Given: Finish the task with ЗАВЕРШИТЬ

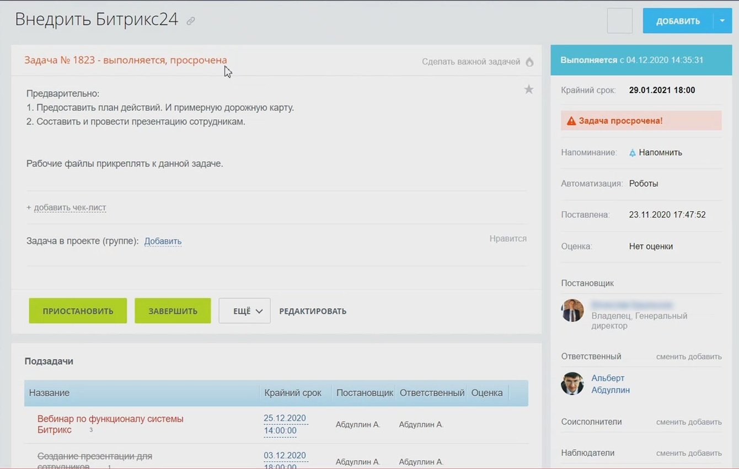Looking at the screenshot, I should 173,311.
